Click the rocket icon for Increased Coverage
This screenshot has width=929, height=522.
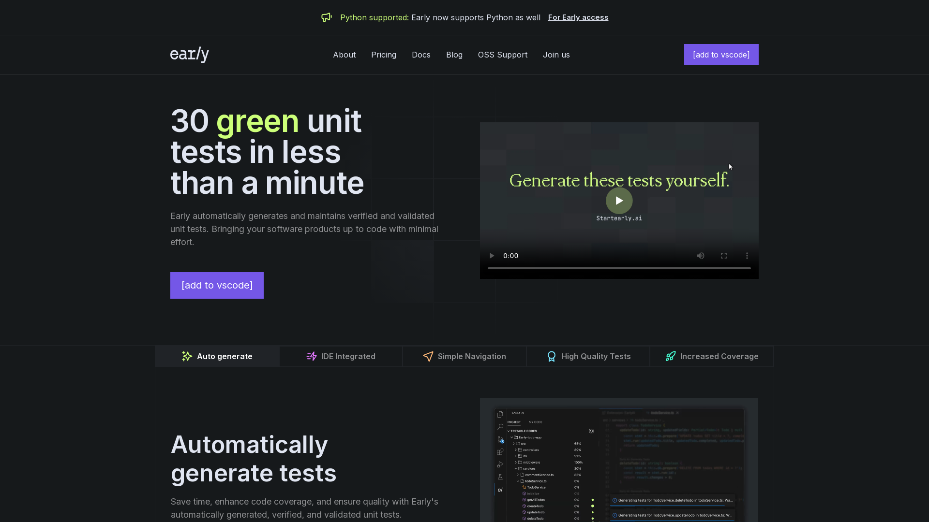[671, 356]
